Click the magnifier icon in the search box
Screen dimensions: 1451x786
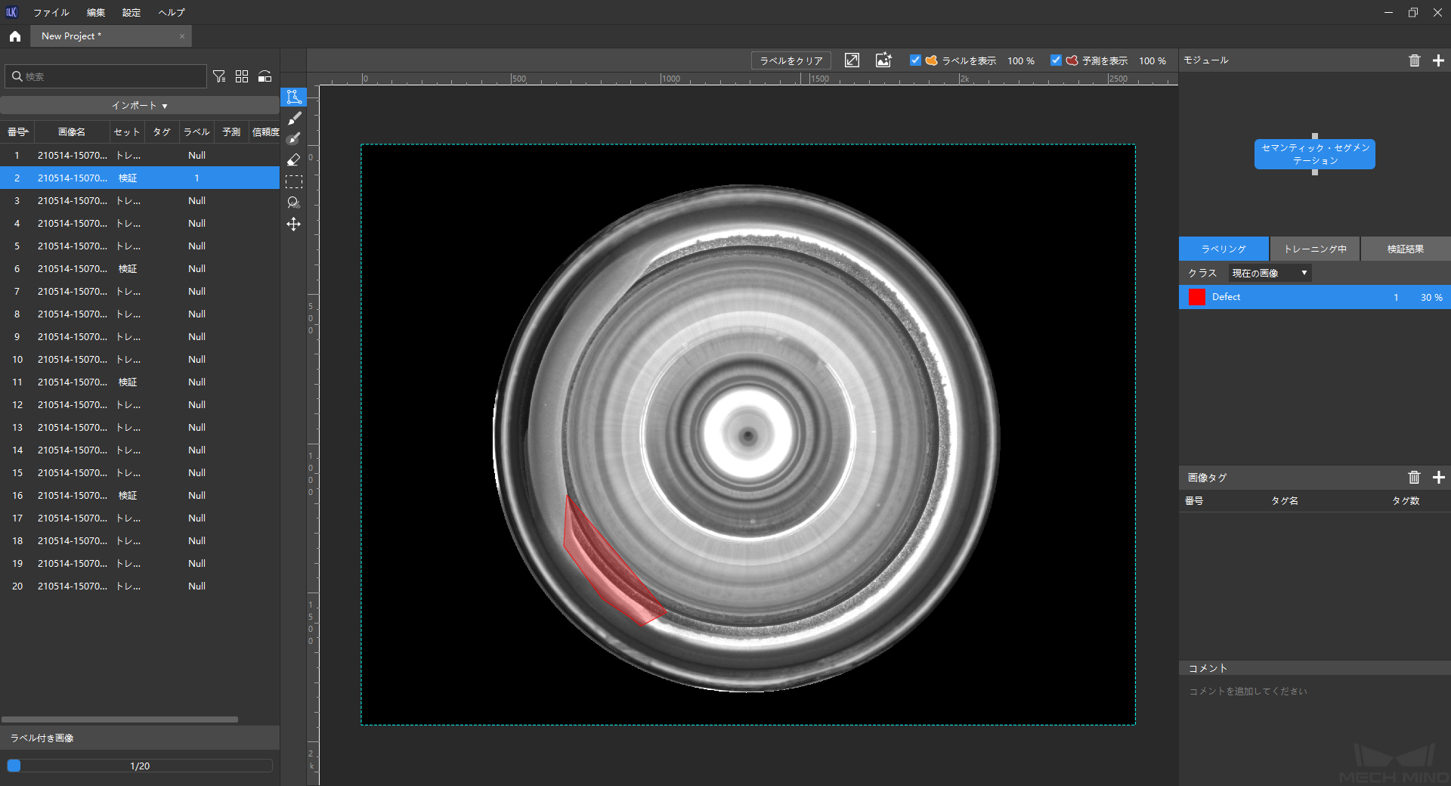point(17,76)
